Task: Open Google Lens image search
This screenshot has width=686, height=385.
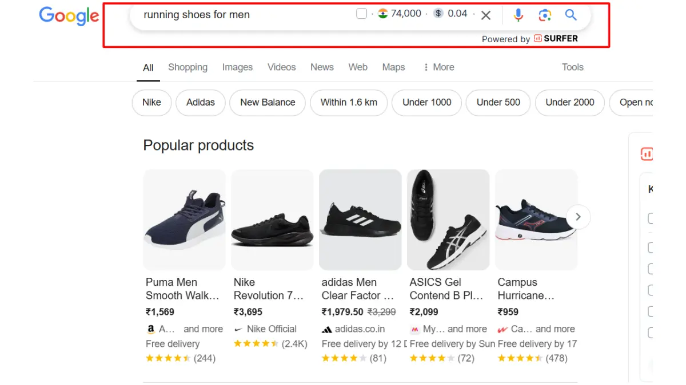Action: click(545, 15)
